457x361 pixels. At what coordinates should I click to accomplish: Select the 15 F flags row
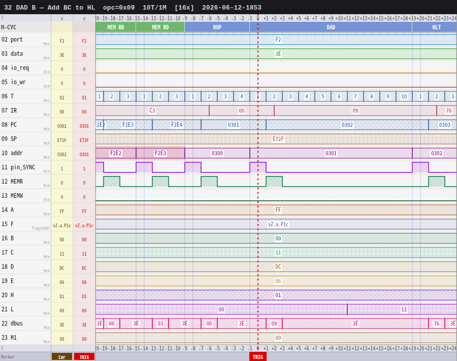coord(228,224)
